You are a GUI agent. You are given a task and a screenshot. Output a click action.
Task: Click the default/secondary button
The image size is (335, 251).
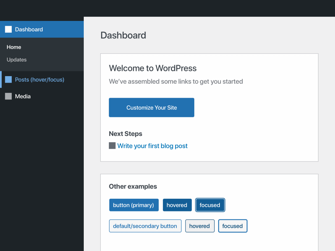pyautogui.click(x=145, y=226)
